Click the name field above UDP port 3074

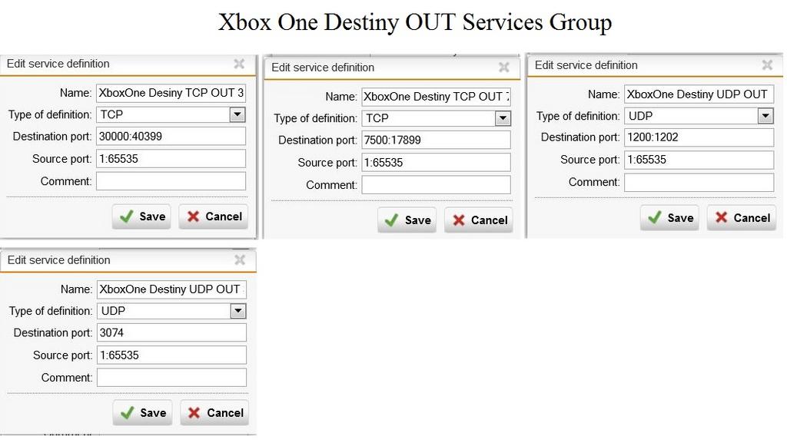(x=171, y=289)
